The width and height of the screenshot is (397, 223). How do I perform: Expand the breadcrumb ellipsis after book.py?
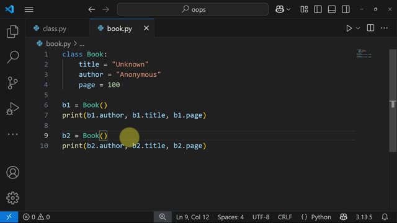tap(82, 44)
